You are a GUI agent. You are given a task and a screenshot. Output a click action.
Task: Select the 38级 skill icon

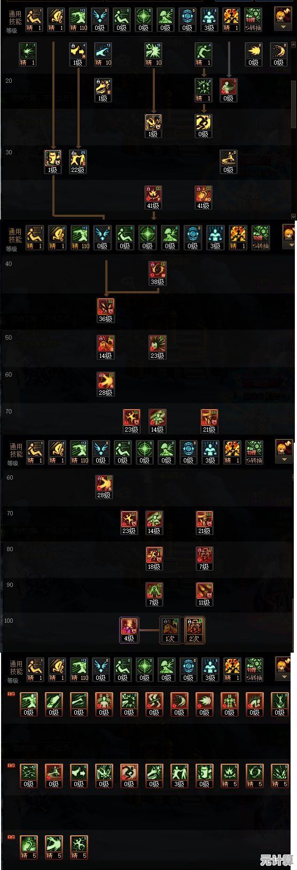click(x=157, y=273)
